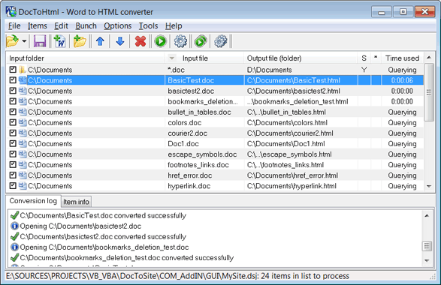
Task: Open conversion settings gear icon
Action: click(x=180, y=41)
